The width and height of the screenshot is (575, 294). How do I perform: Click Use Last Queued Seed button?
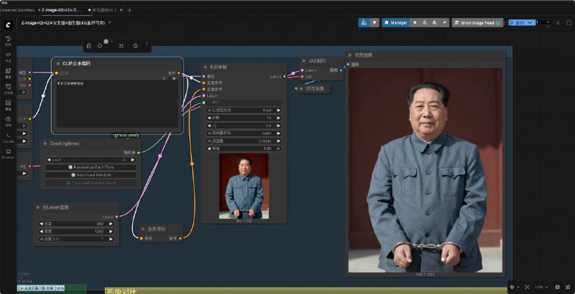pyautogui.click(x=91, y=182)
